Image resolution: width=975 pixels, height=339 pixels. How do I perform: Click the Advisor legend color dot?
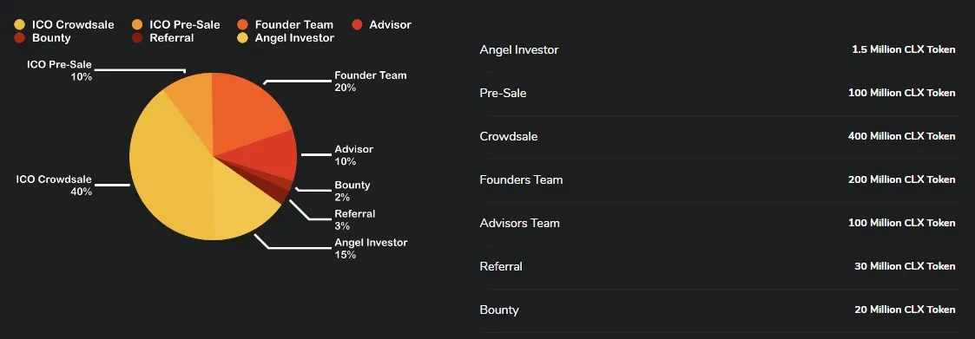(357, 25)
